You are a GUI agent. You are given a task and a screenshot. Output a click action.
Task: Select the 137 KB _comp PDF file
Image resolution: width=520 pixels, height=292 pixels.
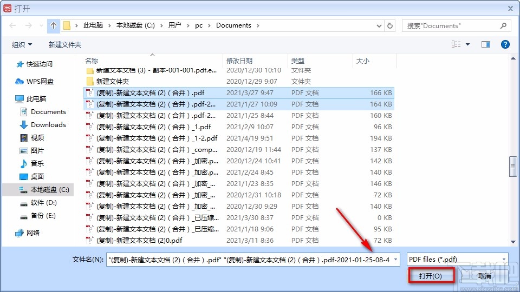pos(239,150)
